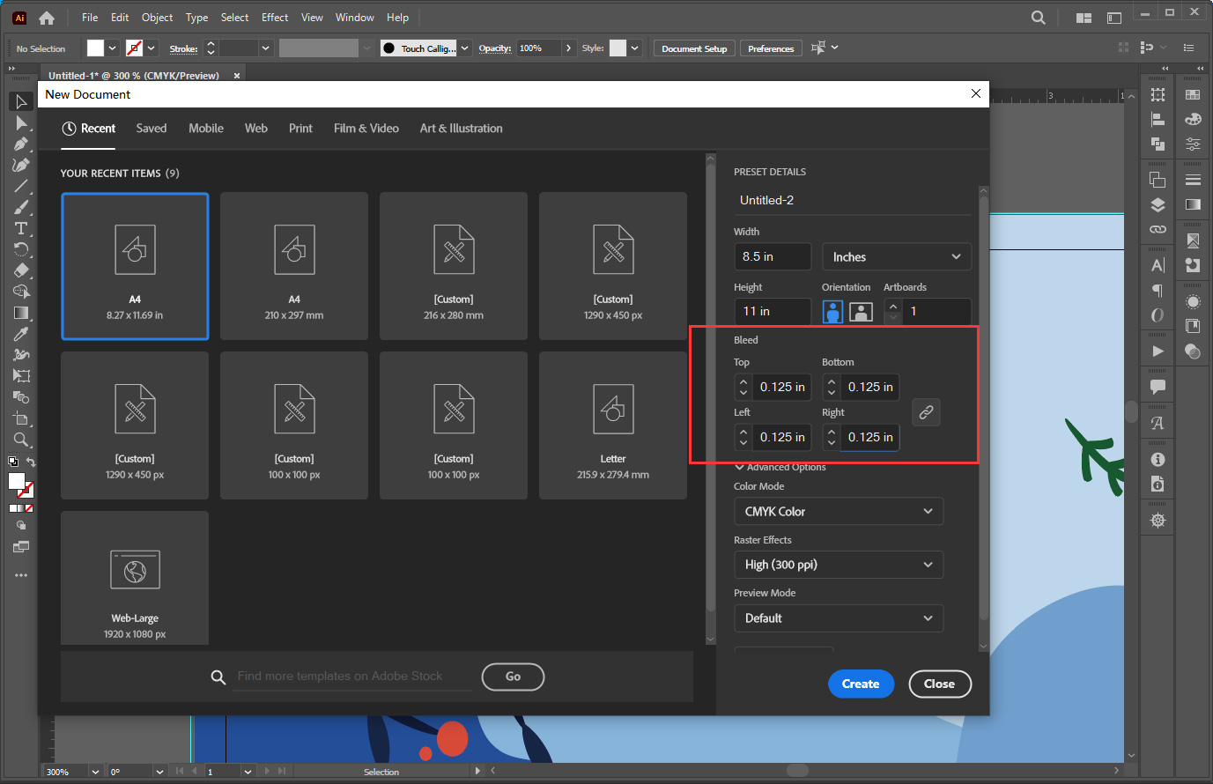Select the Line Segment tool

21,186
